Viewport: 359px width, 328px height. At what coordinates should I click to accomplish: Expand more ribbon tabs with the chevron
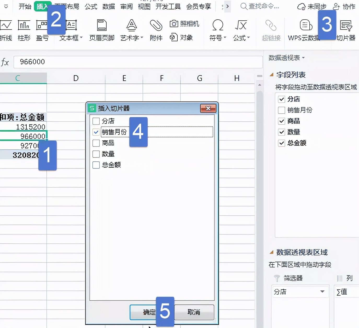point(228,6)
